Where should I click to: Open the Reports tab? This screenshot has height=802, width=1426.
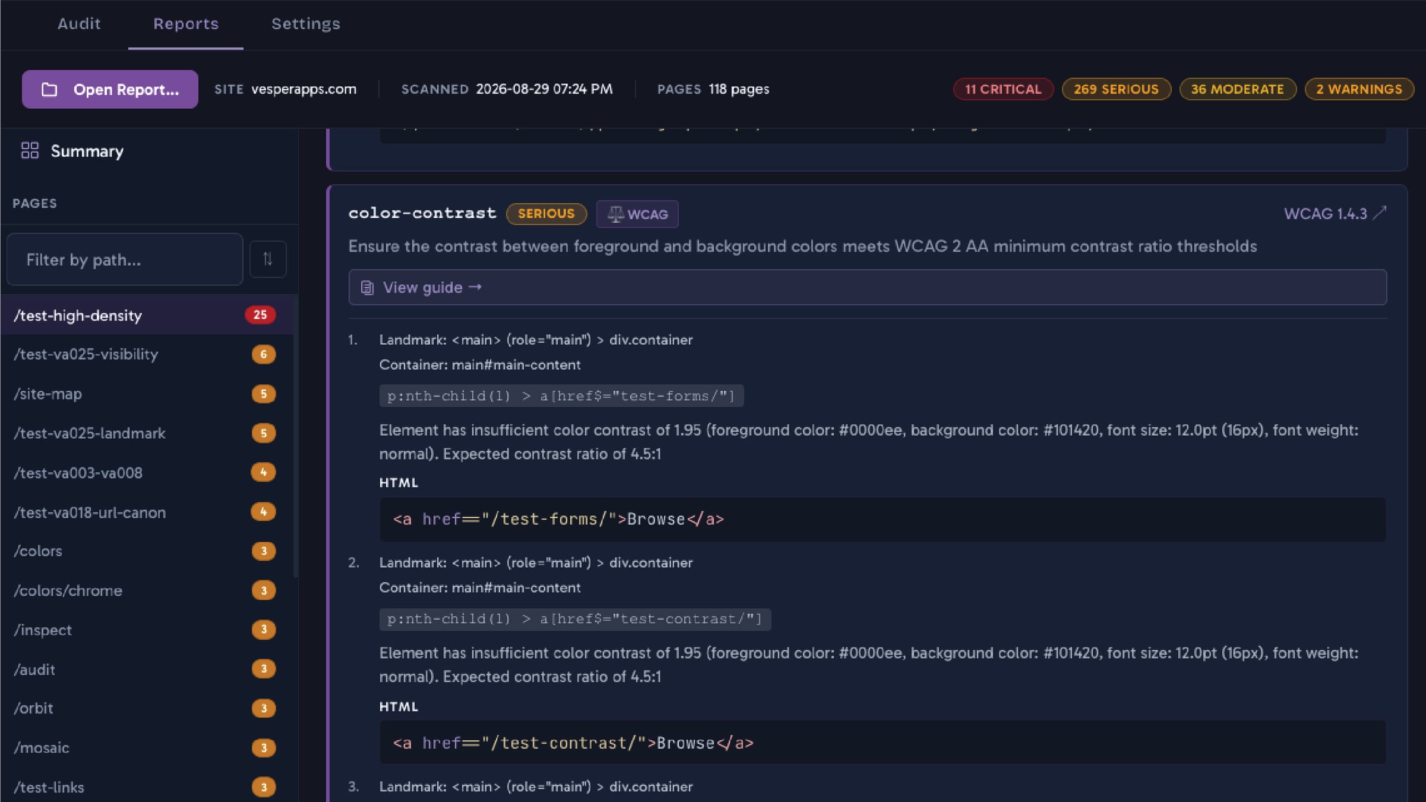(x=186, y=24)
